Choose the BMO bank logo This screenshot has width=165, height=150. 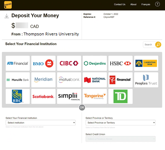tap(43, 63)
